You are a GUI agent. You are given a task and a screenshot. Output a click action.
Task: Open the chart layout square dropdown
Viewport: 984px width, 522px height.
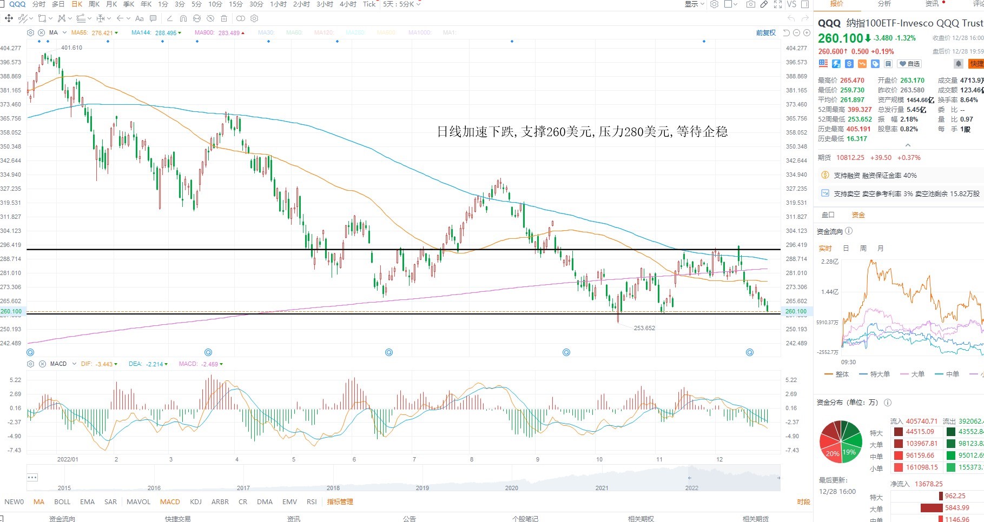[x=731, y=4]
